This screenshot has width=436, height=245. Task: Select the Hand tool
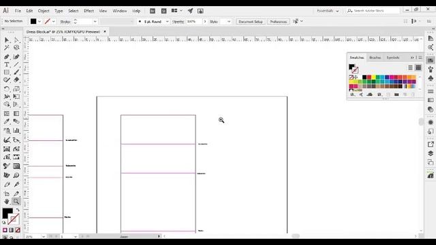pos(7,201)
